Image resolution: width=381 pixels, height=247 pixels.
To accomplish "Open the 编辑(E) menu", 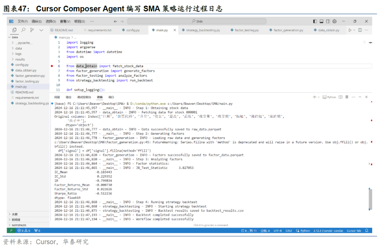I will point(37,21).
